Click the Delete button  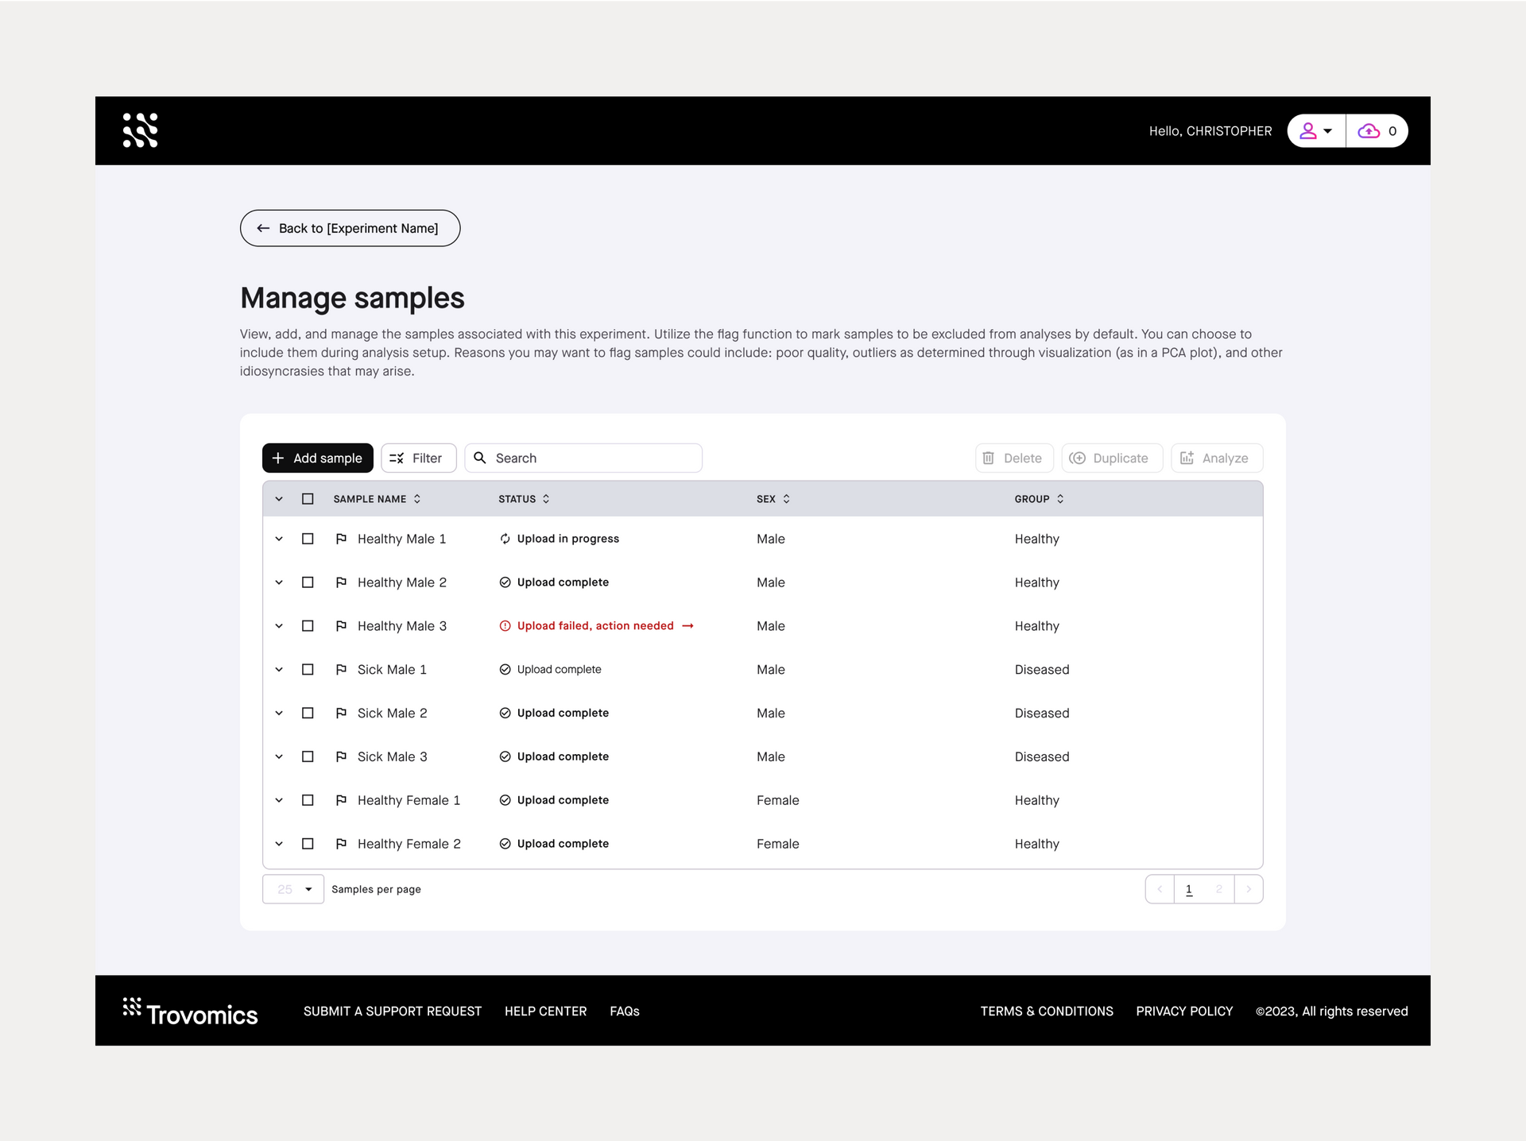point(1013,458)
